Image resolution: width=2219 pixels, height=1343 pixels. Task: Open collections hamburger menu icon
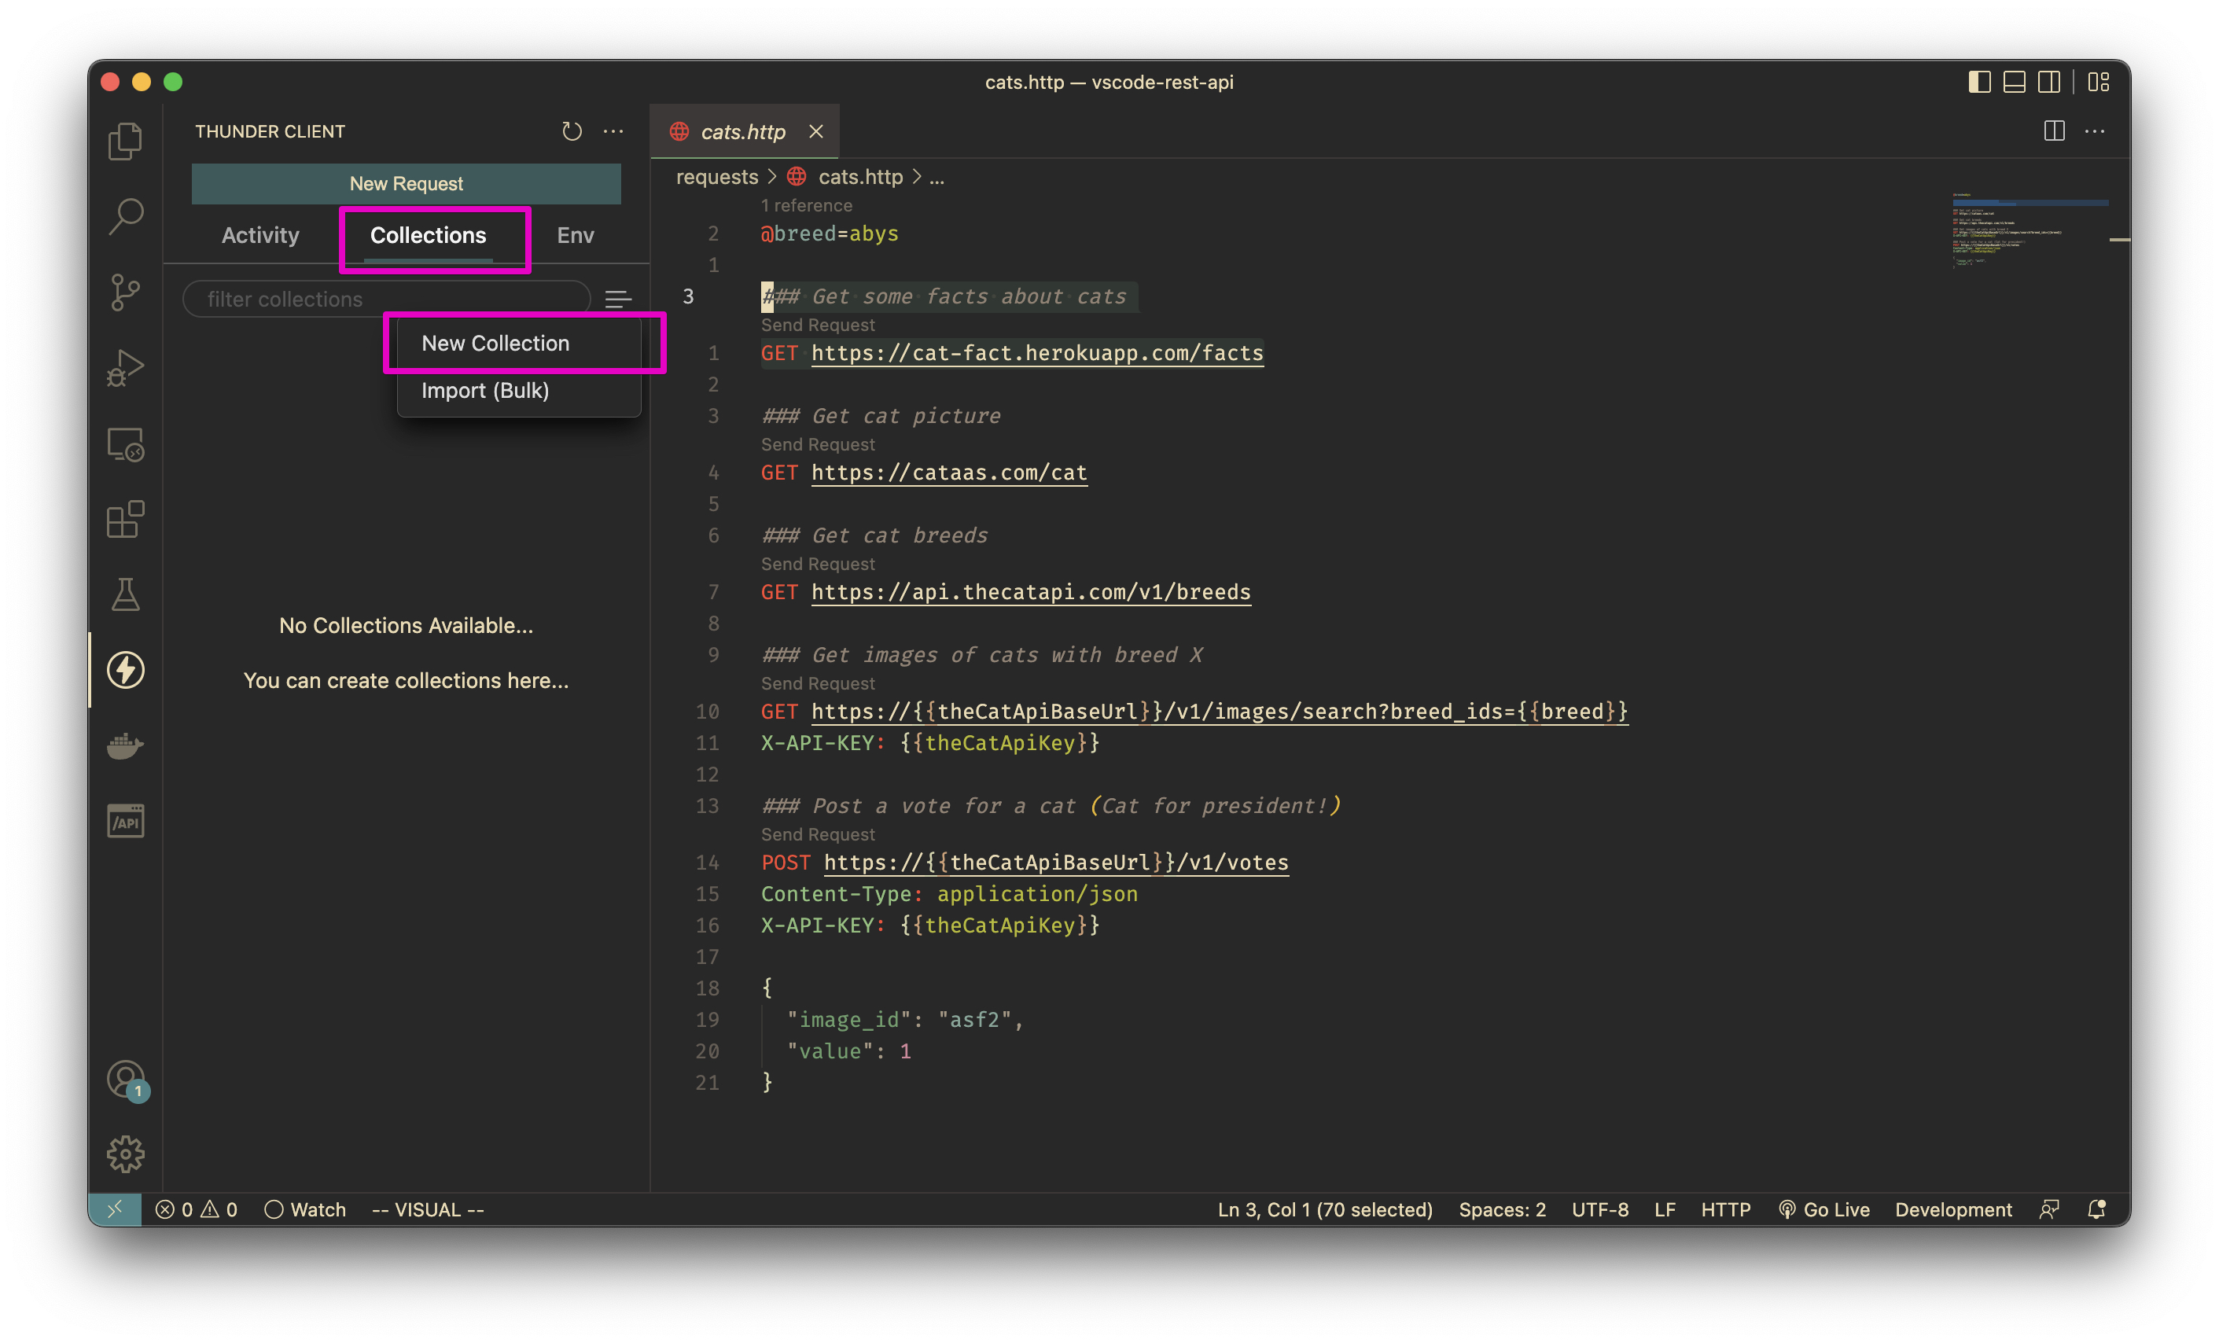point(618,298)
